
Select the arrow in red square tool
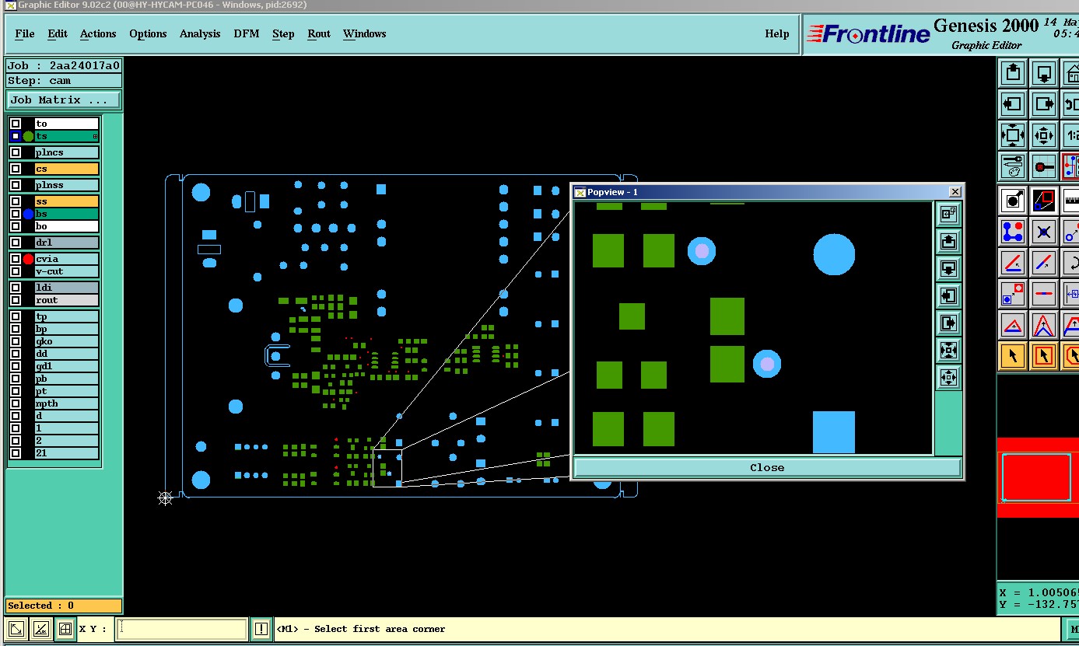1044,356
